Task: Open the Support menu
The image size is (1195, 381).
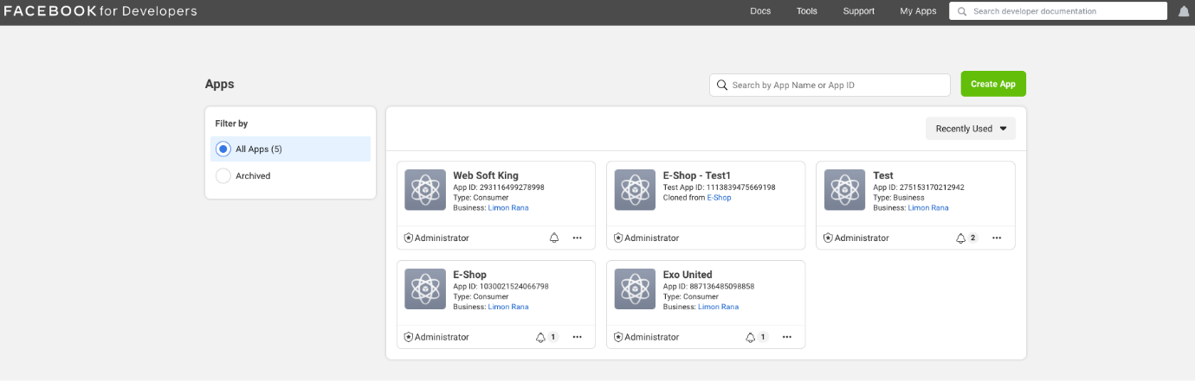Action: coord(859,11)
